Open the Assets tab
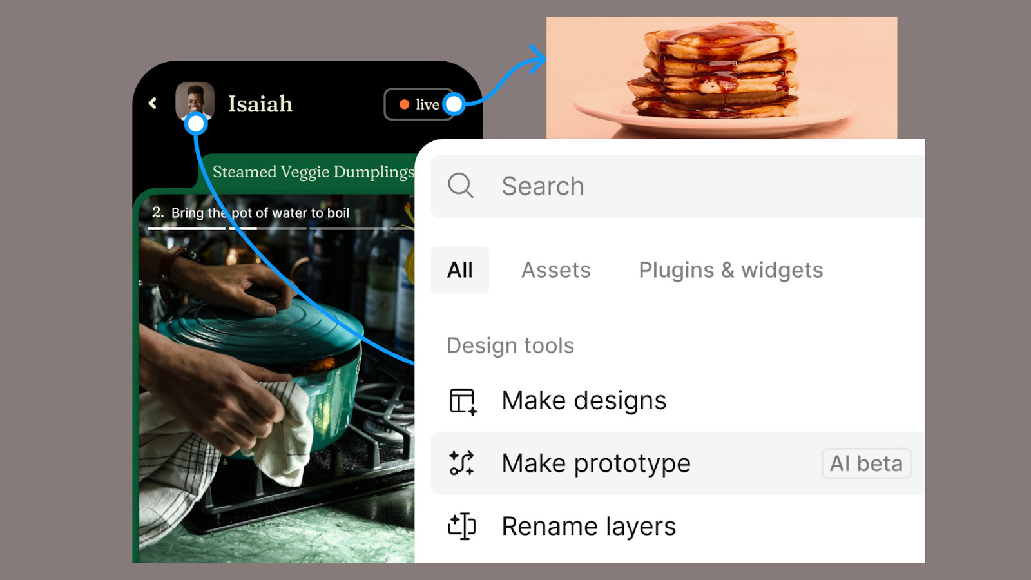 (x=556, y=270)
